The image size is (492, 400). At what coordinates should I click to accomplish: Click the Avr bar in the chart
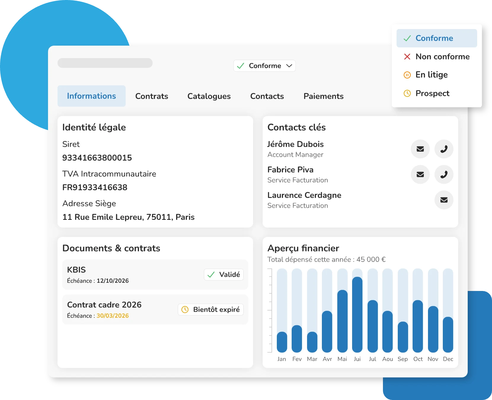pos(327,332)
